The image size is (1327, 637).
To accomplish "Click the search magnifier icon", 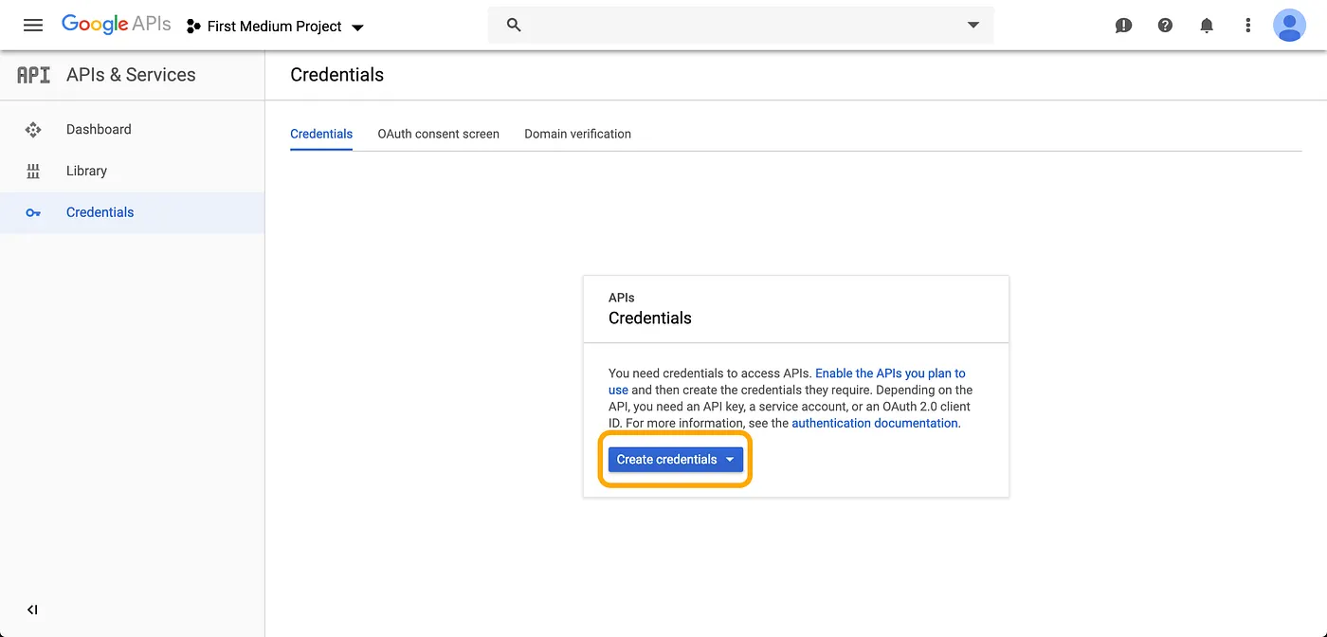I will click(514, 26).
